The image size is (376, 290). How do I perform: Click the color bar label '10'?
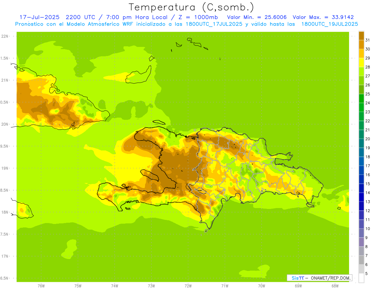pyautogui.click(x=368, y=229)
